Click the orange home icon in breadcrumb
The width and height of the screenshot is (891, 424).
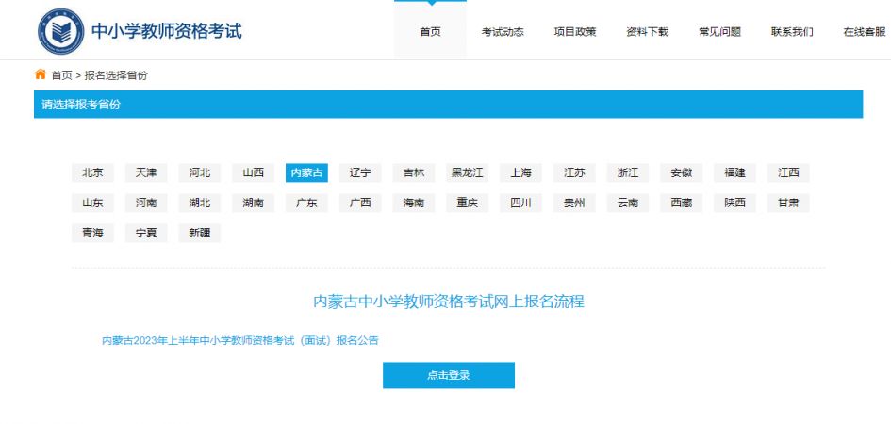pos(40,74)
